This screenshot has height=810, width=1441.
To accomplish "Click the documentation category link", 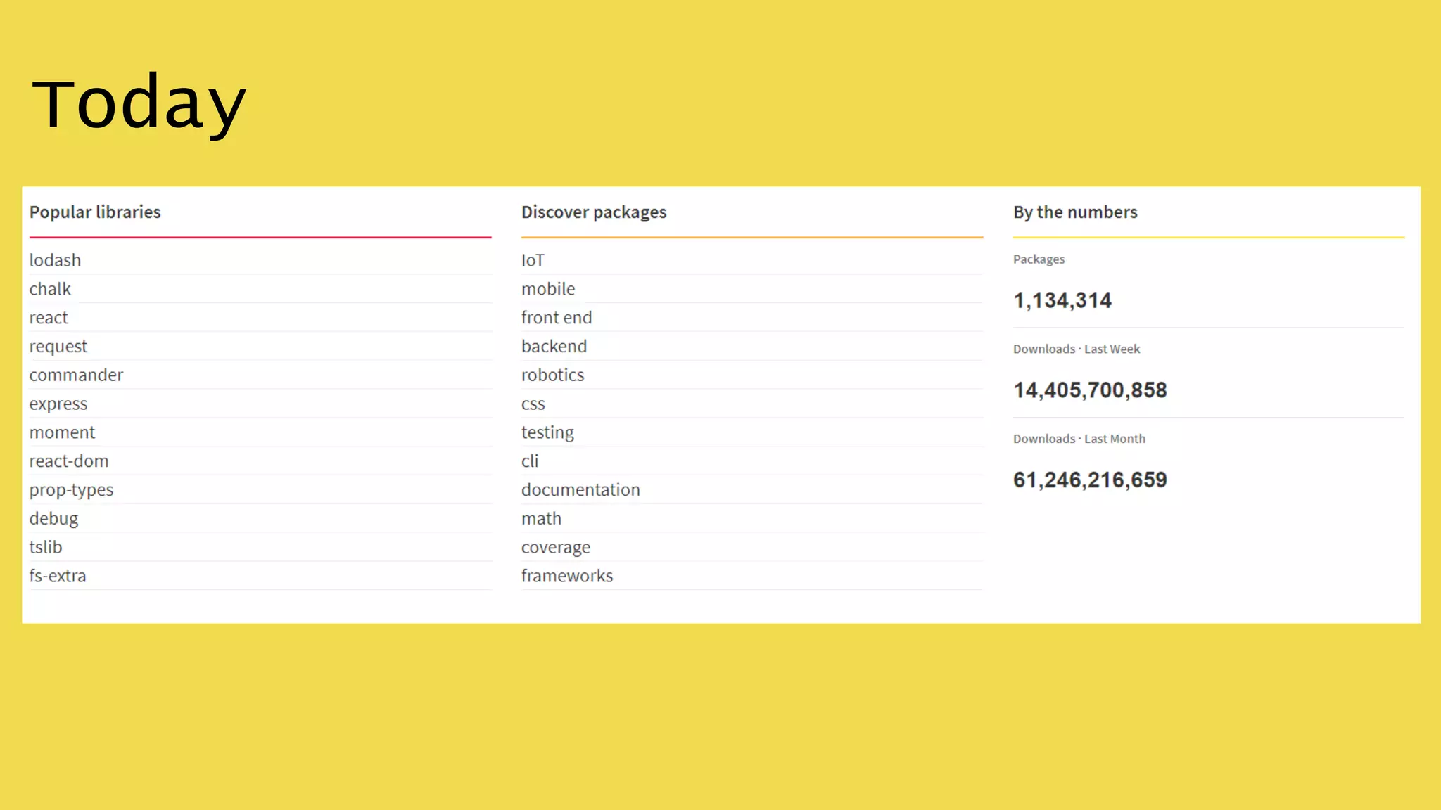I will click(580, 490).
